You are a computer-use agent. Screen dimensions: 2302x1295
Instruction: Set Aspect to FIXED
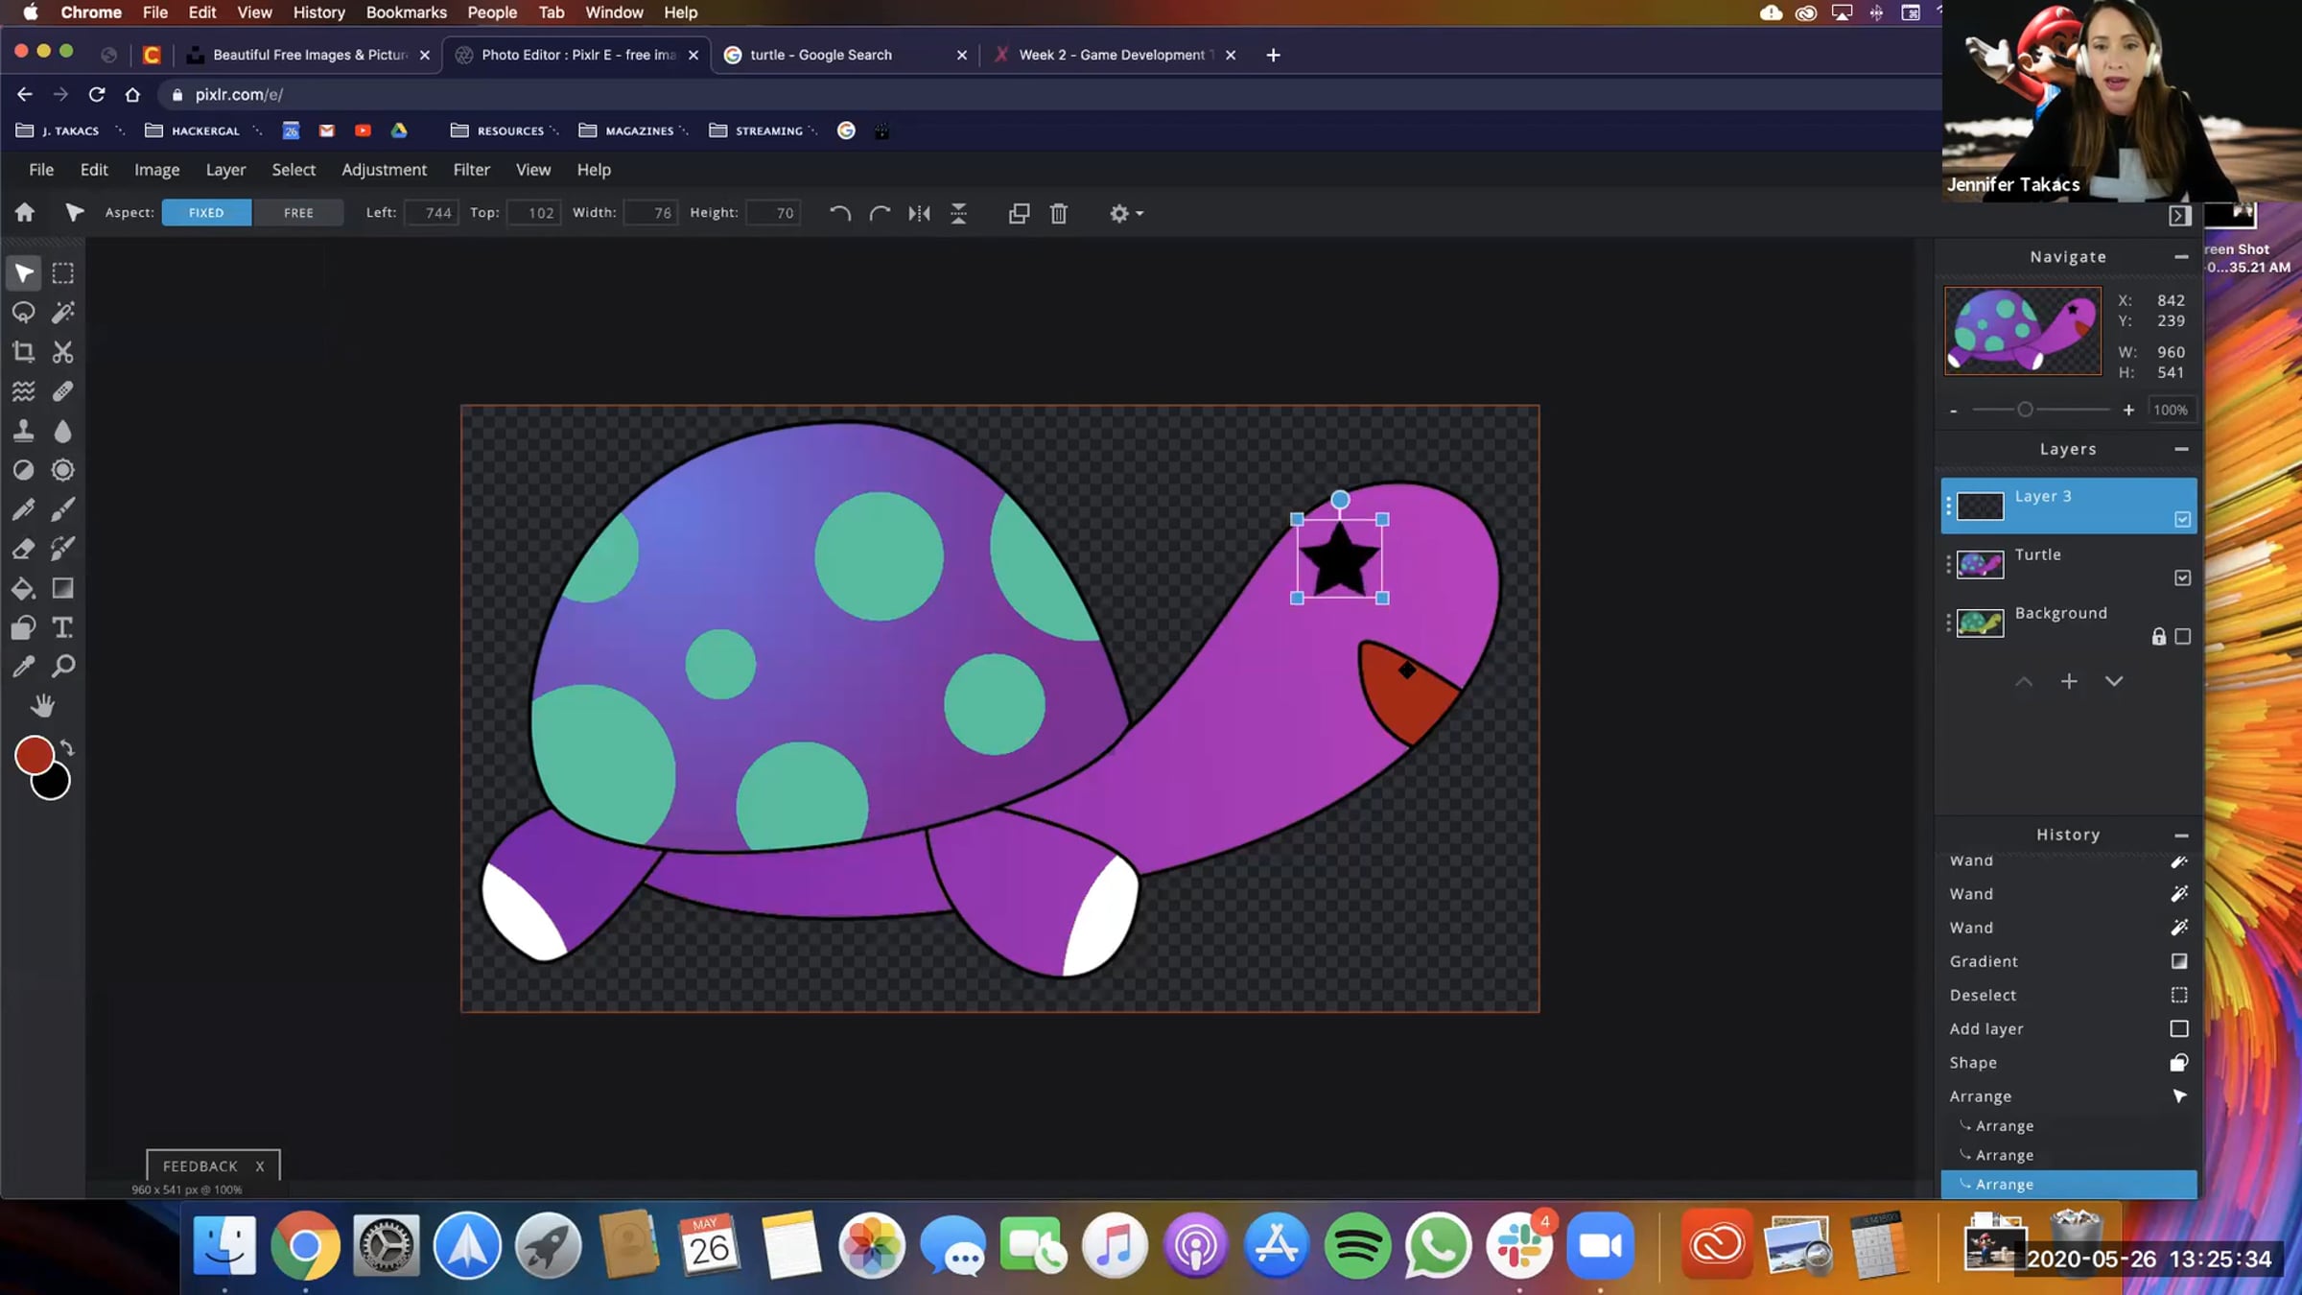206,213
